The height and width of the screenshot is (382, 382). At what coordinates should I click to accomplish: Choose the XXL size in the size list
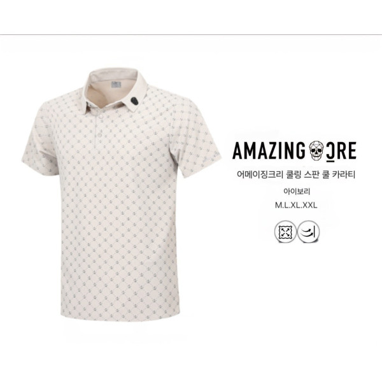click(x=310, y=206)
